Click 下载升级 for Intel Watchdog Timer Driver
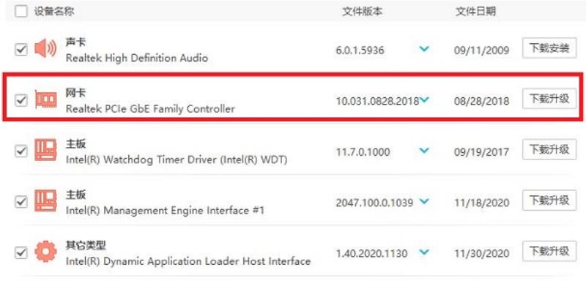Viewport: 586px width, 289px height. click(x=549, y=149)
